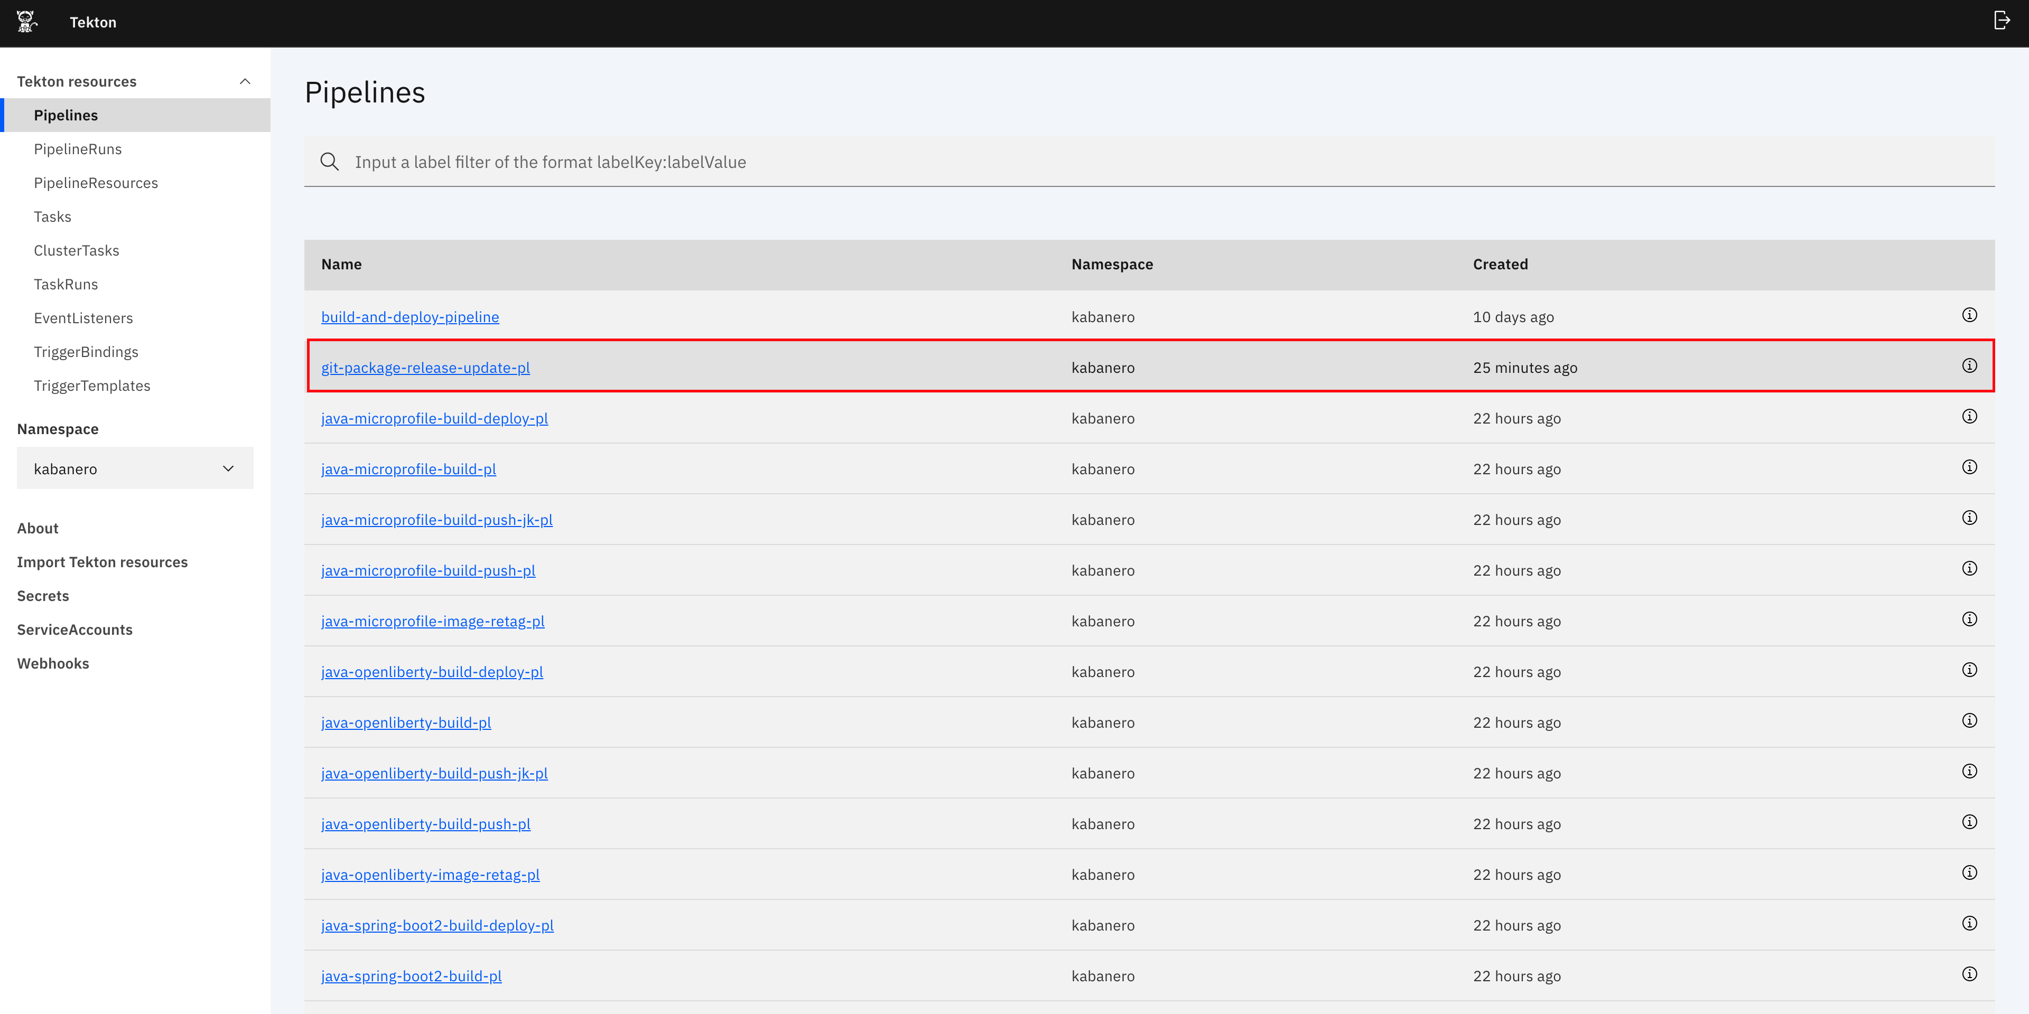Open java-microprofile-build-deploy-pl pipeline link
The image size is (2029, 1014).
click(434, 418)
